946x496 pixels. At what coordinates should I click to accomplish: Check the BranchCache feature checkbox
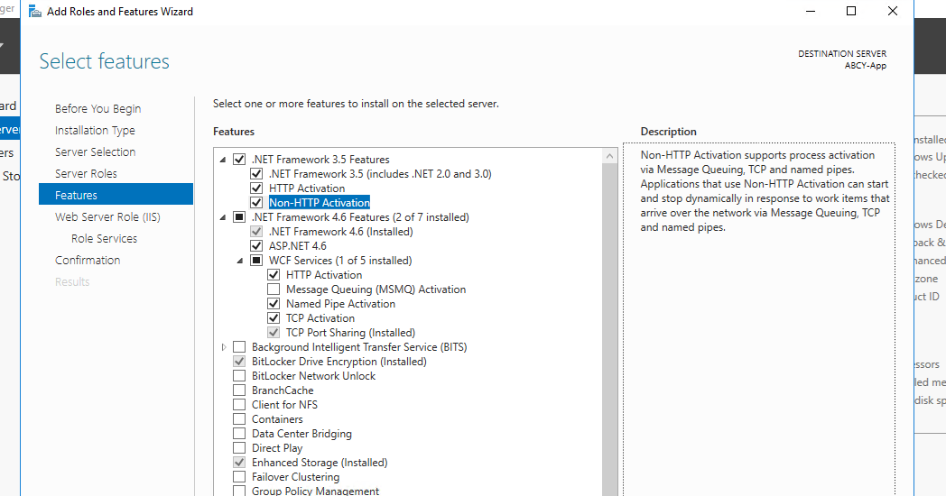(239, 390)
